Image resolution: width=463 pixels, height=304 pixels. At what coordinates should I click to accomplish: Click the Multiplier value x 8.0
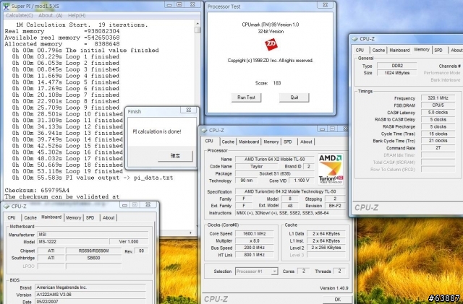click(x=254, y=240)
